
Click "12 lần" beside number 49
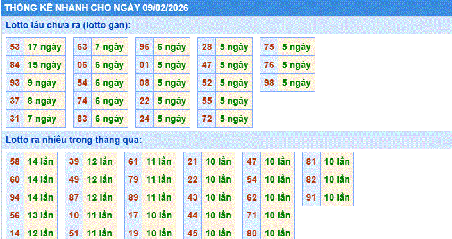click(x=100, y=179)
